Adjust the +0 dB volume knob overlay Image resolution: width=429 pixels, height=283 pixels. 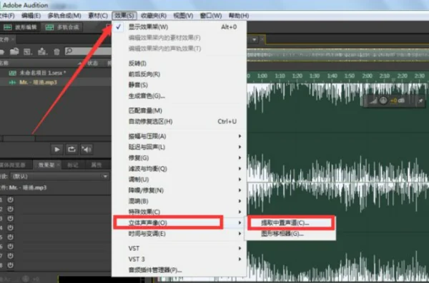click(383, 101)
